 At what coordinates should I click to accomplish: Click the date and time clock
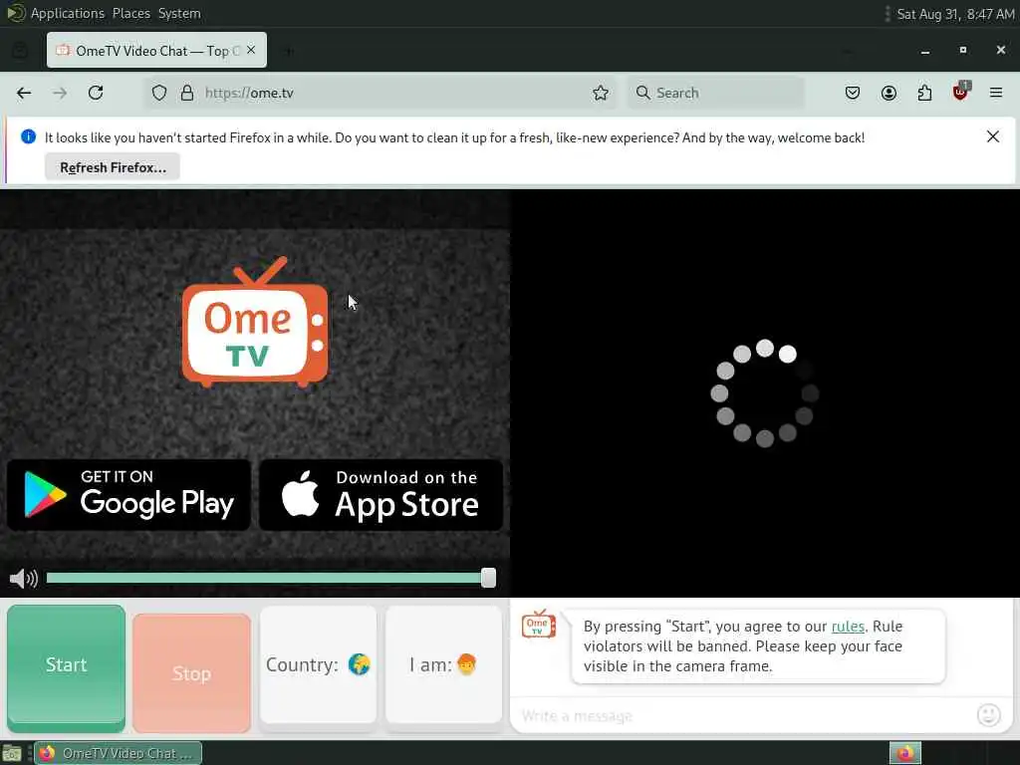tap(955, 14)
